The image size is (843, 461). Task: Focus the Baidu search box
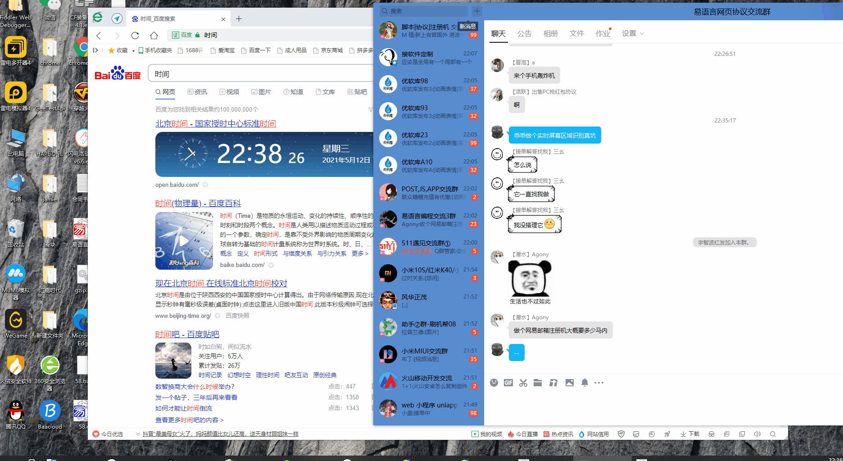click(x=261, y=74)
